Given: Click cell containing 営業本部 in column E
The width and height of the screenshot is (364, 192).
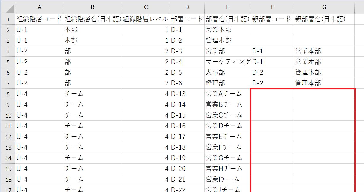Looking at the screenshot, I should pos(227,30).
